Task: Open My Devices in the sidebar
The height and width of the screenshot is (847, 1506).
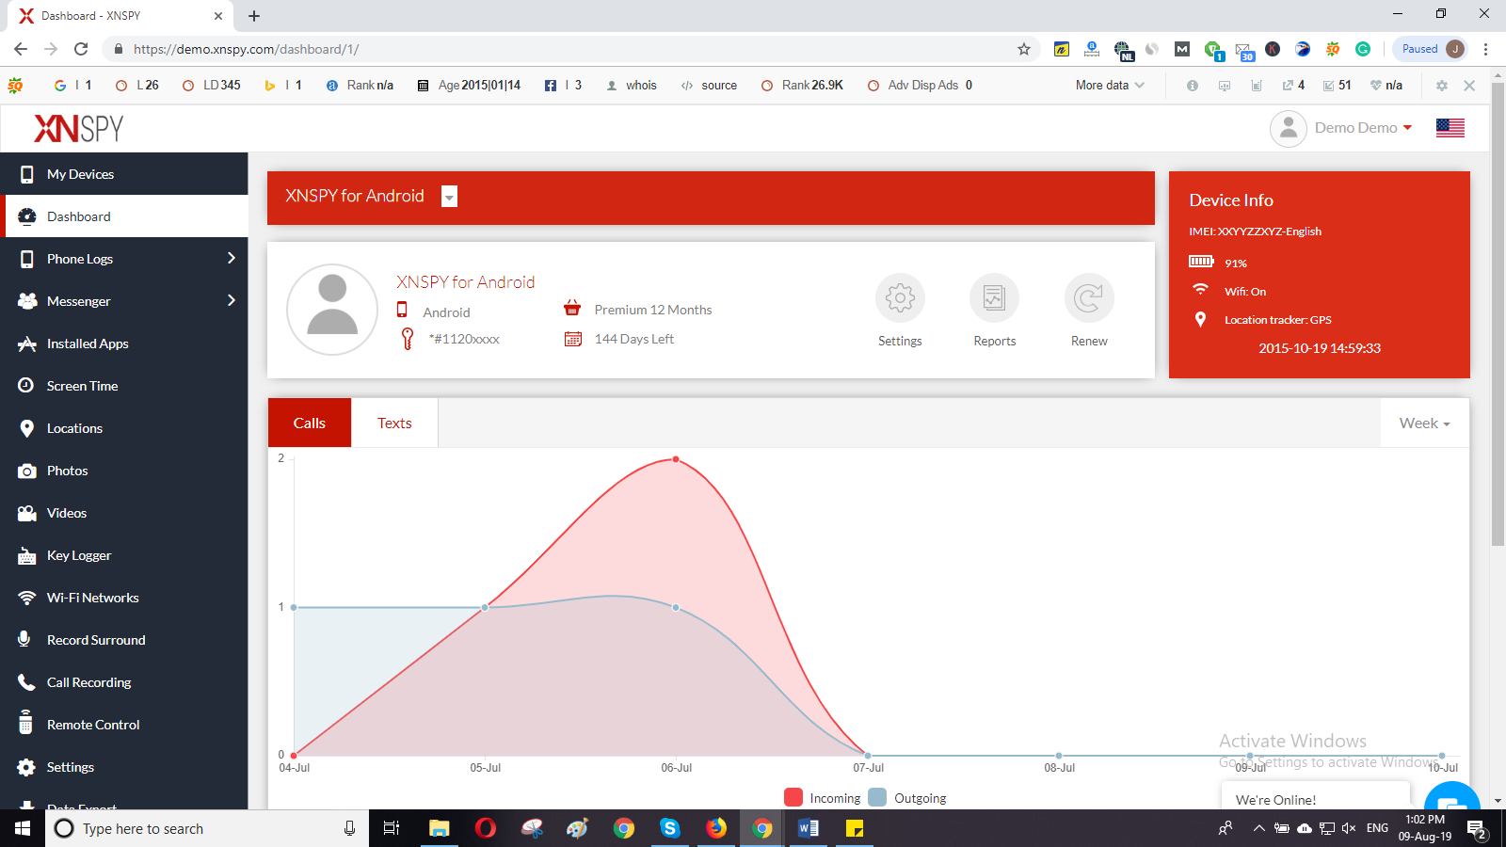Action: (x=124, y=174)
